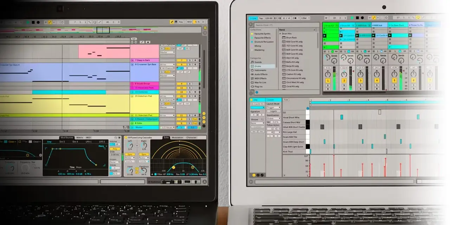Toggle the MIDI map button in left window
450x225 pixels.
pyautogui.click(x=189, y=22)
